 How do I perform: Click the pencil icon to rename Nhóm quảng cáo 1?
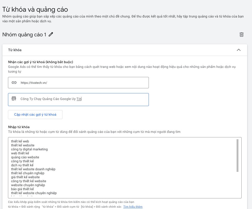tap(51, 34)
